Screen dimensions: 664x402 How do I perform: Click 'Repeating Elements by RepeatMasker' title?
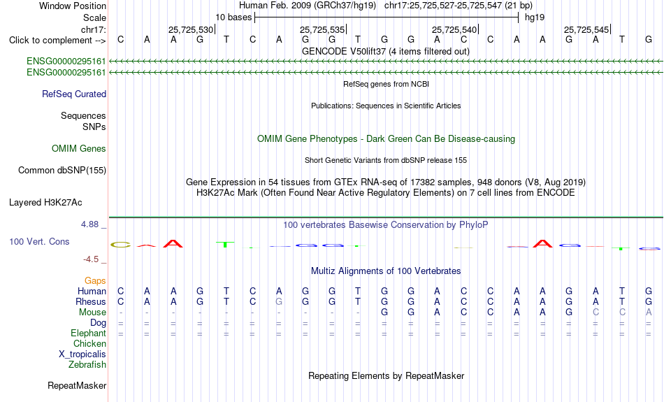point(387,375)
